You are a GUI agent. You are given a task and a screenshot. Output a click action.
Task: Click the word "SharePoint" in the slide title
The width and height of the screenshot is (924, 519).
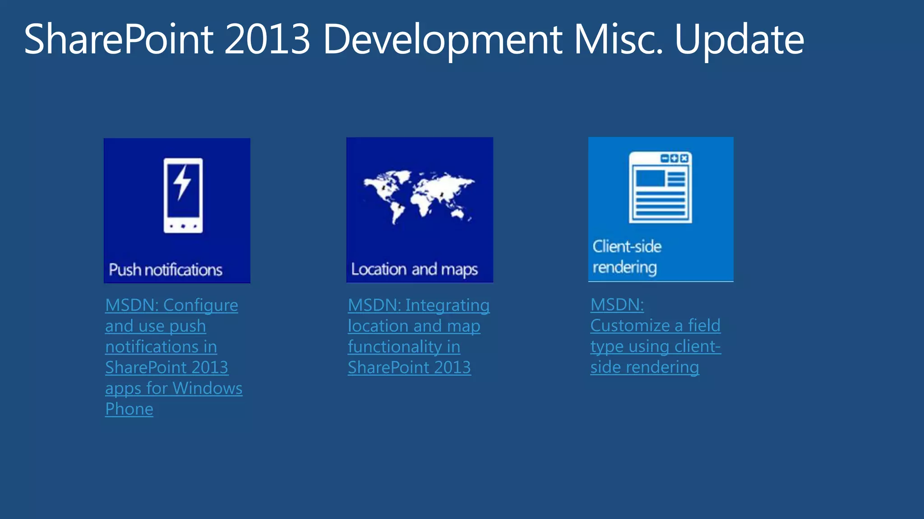point(119,40)
